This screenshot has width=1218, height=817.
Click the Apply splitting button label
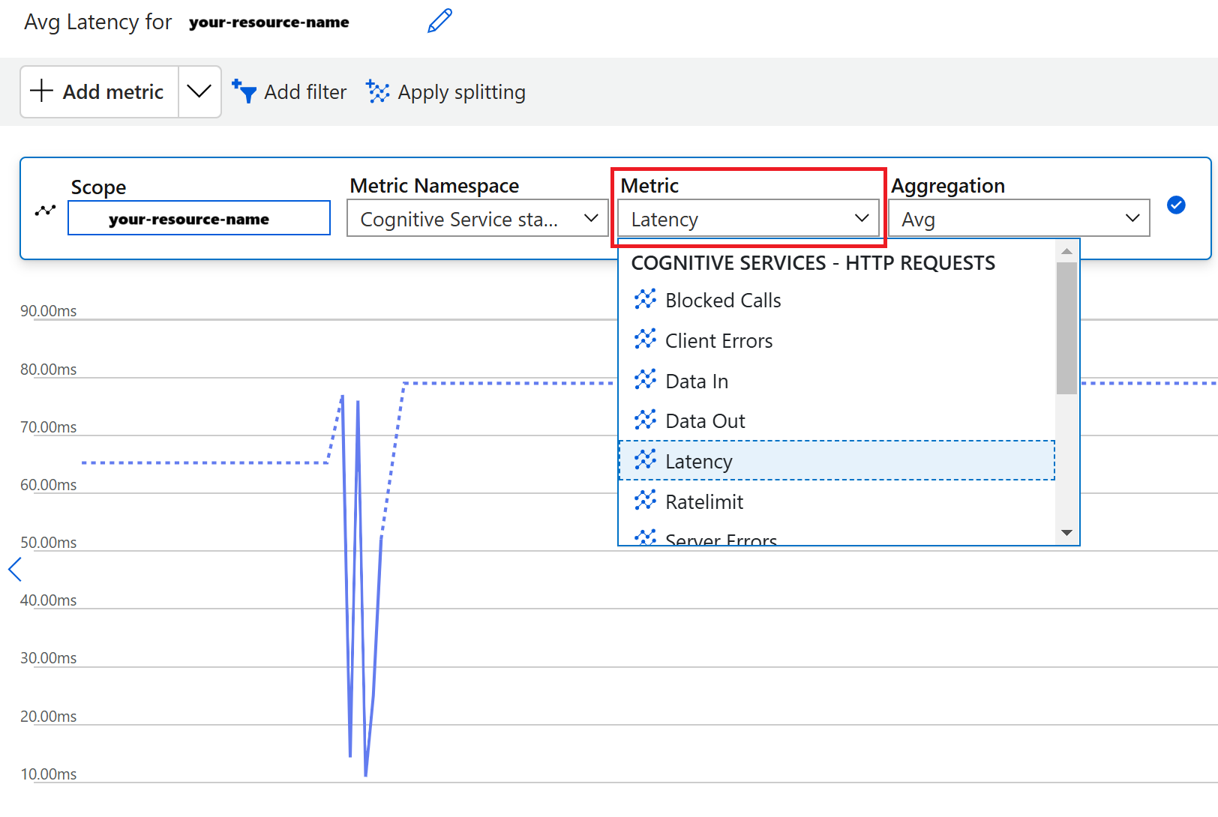(x=461, y=92)
